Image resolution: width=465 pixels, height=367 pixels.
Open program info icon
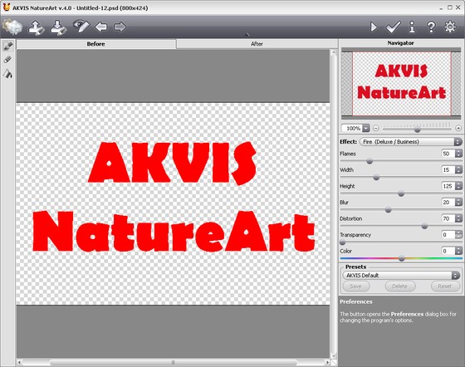pyautogui.click(x=412, y=27)
